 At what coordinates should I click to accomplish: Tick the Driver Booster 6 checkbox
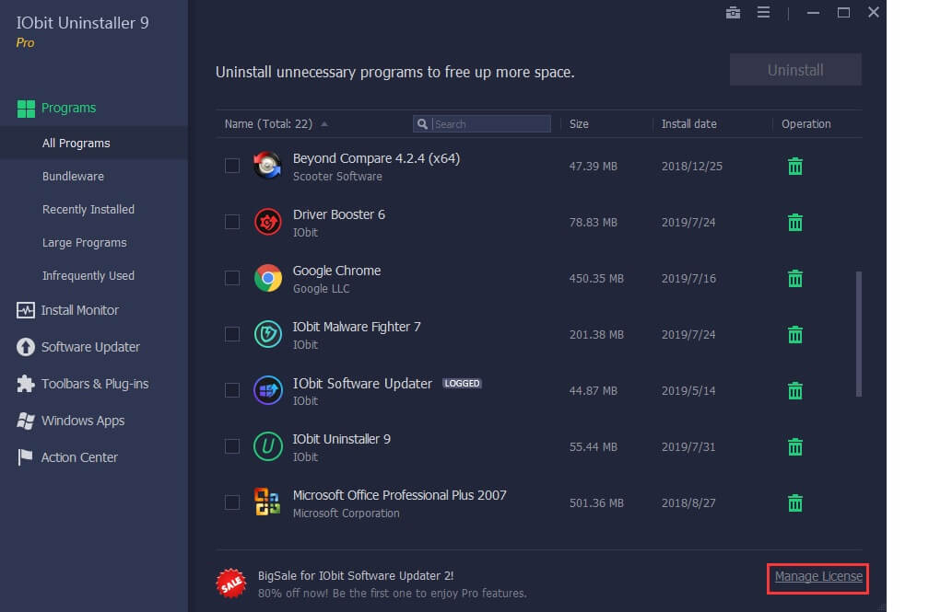[232, 222]
